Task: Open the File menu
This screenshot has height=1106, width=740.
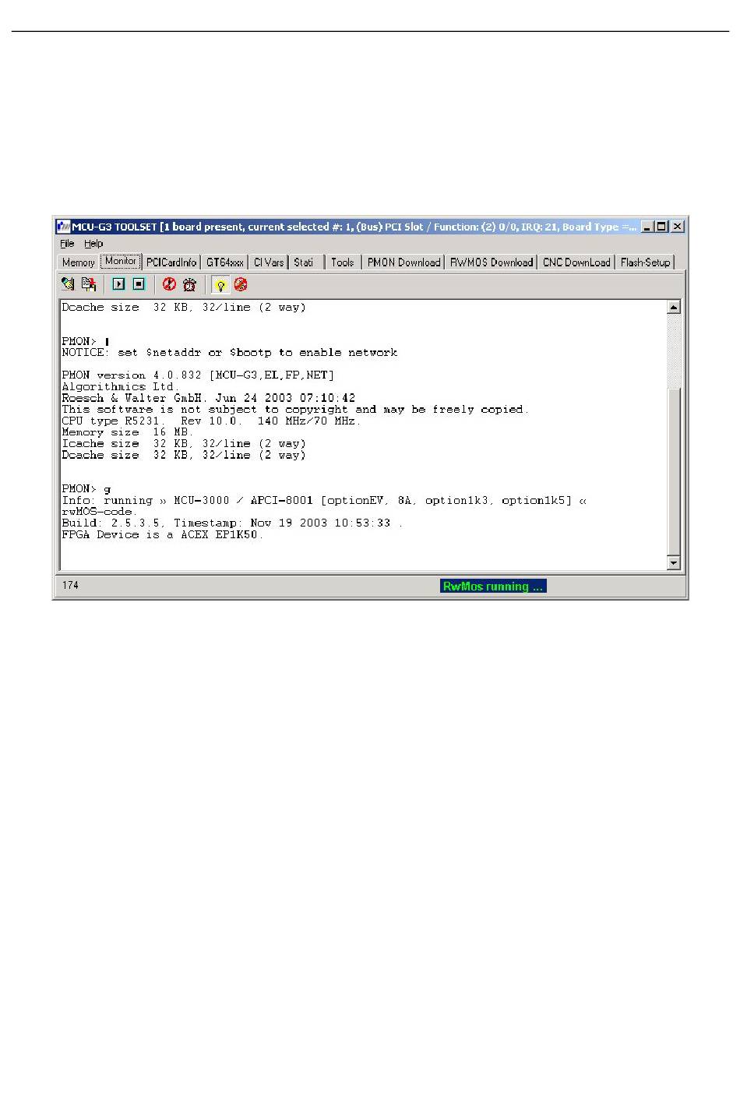Action: pos(68,244)
